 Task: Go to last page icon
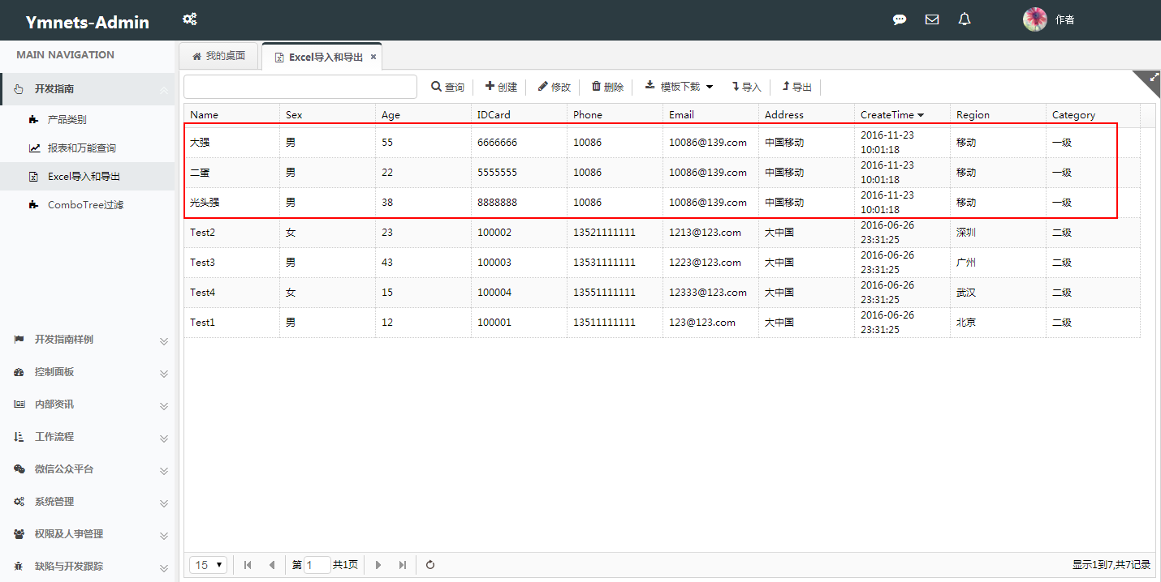click(x=402, y=565)
